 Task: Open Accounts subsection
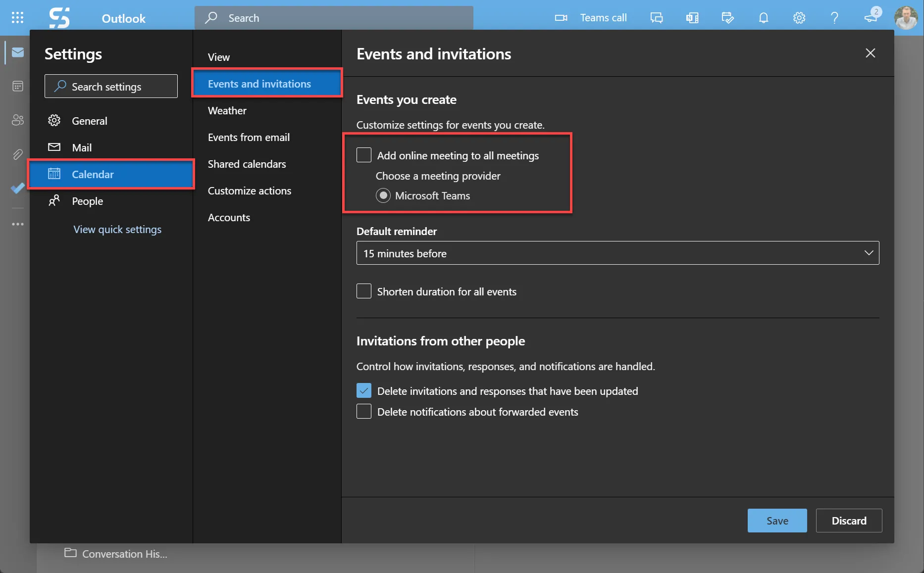[267, 217]
